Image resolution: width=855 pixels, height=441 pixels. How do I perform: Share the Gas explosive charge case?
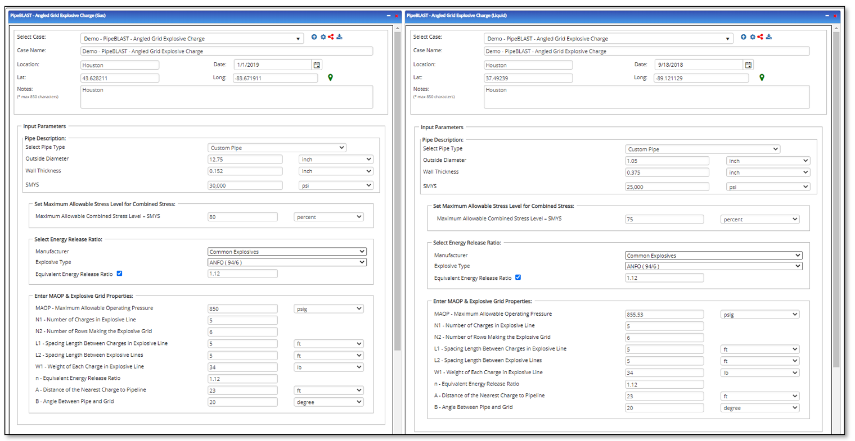pos(331,37)
